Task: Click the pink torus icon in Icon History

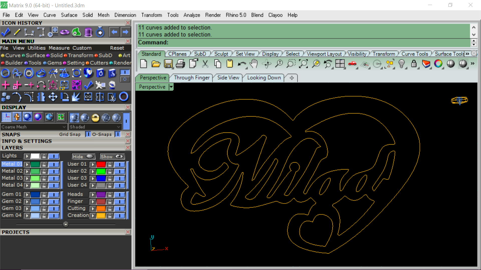Action: tap(64, 32)
